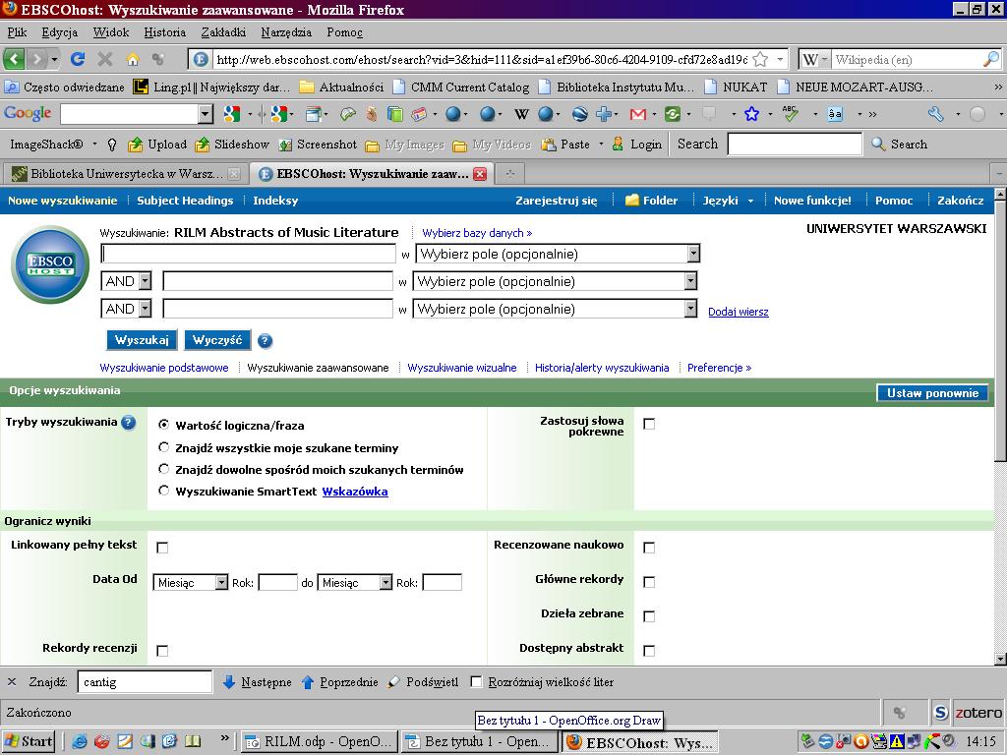Click the ImageShack Paste button
The width and height of the screenshot is (1007, 755).
[x=565, y=145]
